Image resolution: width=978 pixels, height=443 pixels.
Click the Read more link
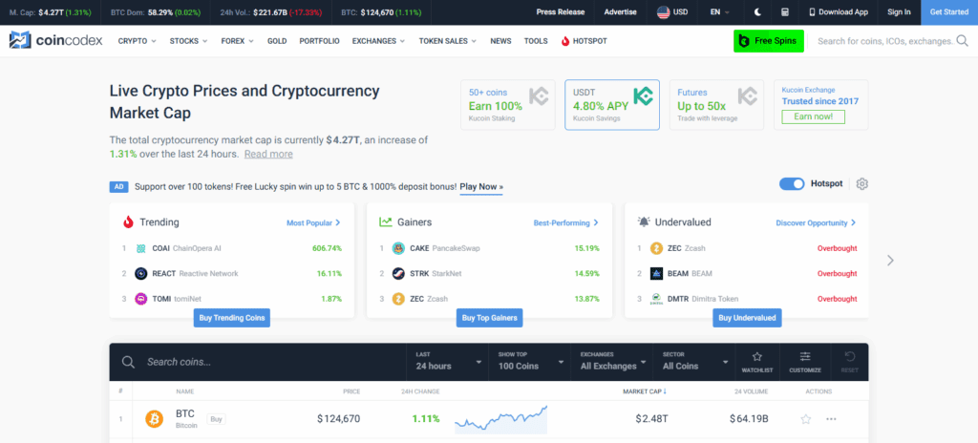pos(268,154)
